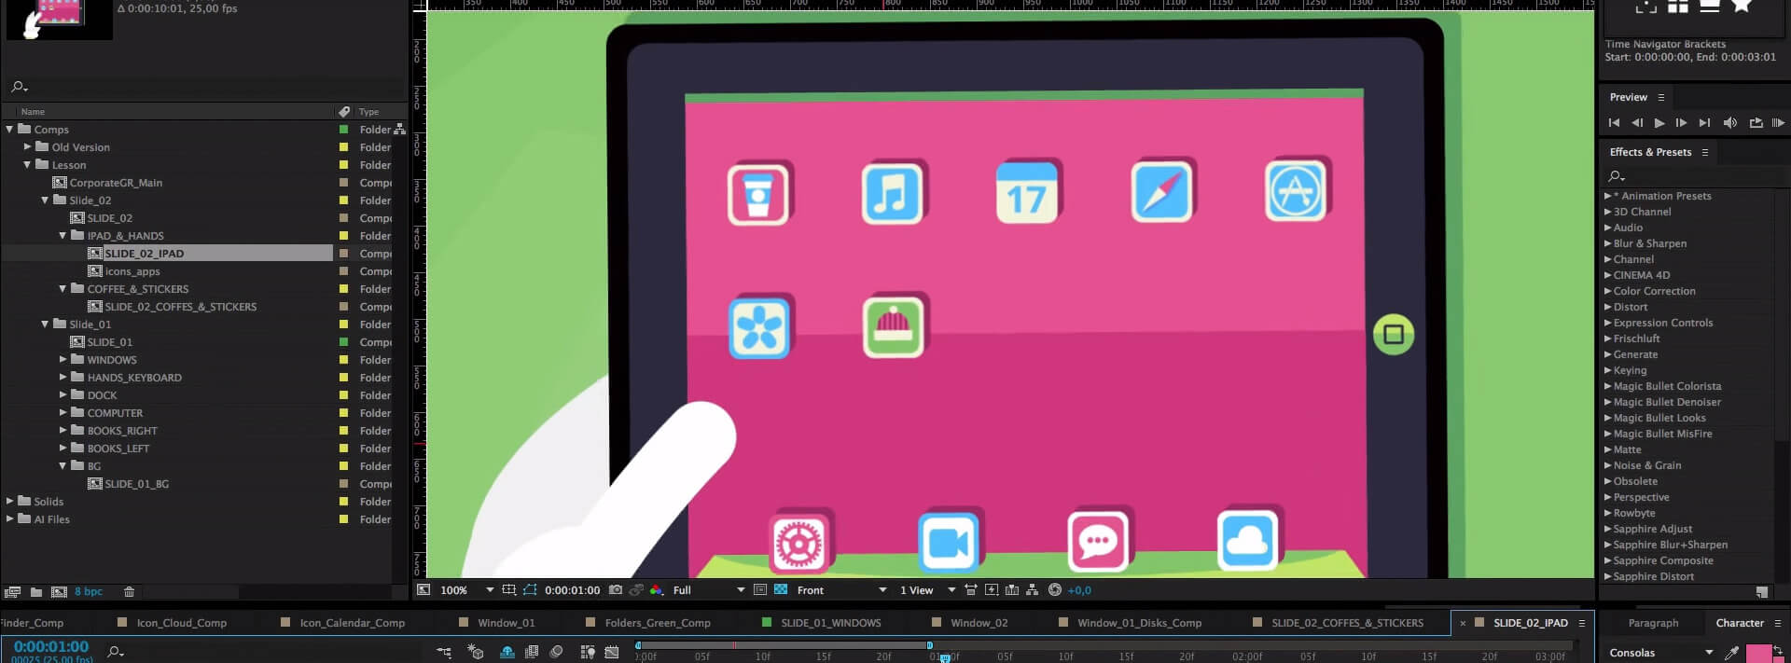
Task: Click the Pixel Aspect Ratio Correction icon
Action: (x=971, y=590)
